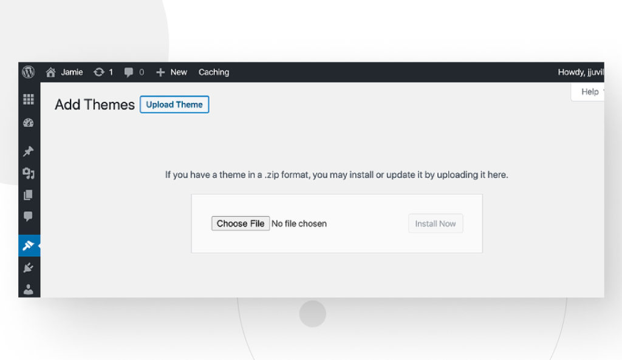Click the 'No file chosen' text
The width and height of the screenshot is (622, 360).
pyautogui.click(x=299, y=223)
